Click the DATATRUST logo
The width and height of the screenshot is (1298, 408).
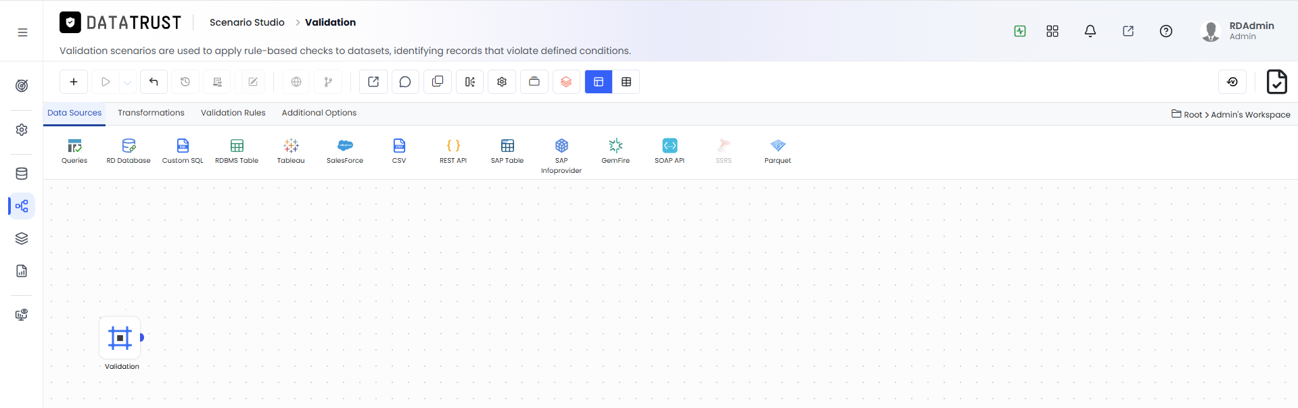(120, 22)
